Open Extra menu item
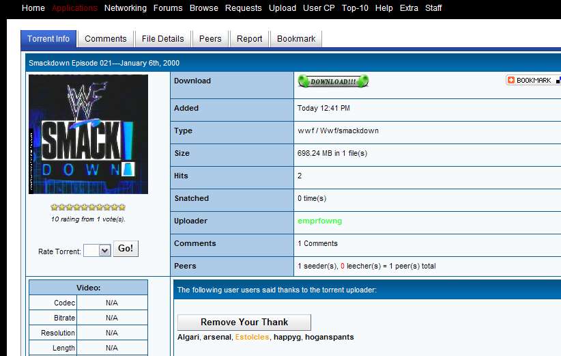Image resolution: width=561 pixels, height=356 pixels. (409, 8)
